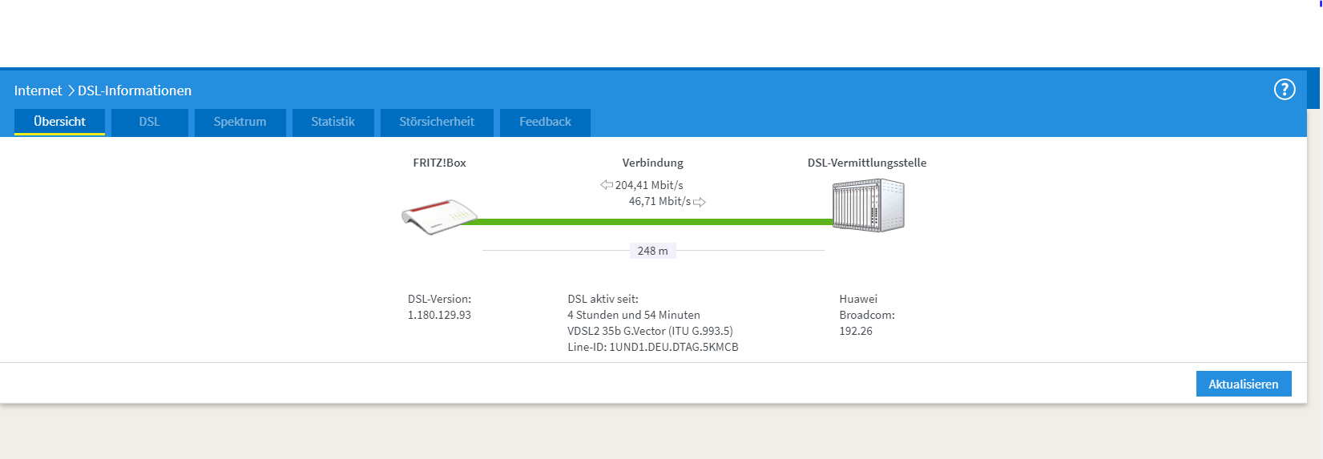This screenshot has width=1323, height=459.
Task: Click the text 4 Stunden und 54 Minuten
Action: click(634, 315)
